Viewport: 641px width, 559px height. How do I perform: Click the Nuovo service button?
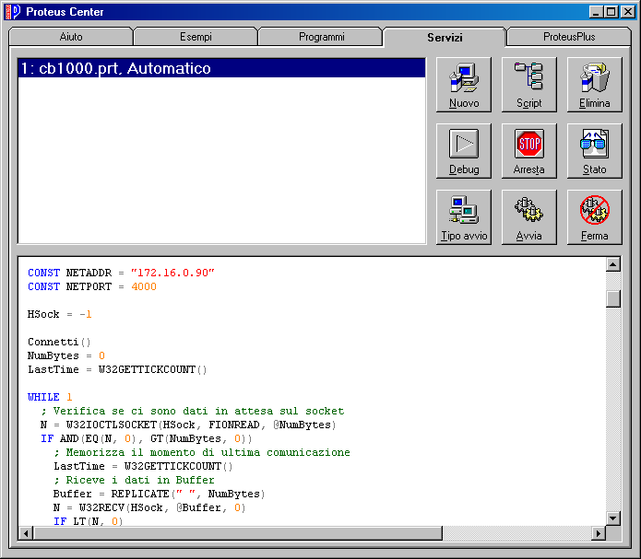[x=464, y=85]
